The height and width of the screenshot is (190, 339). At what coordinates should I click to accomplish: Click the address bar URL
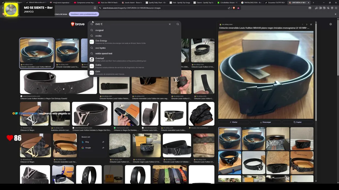tap(131, 8)
